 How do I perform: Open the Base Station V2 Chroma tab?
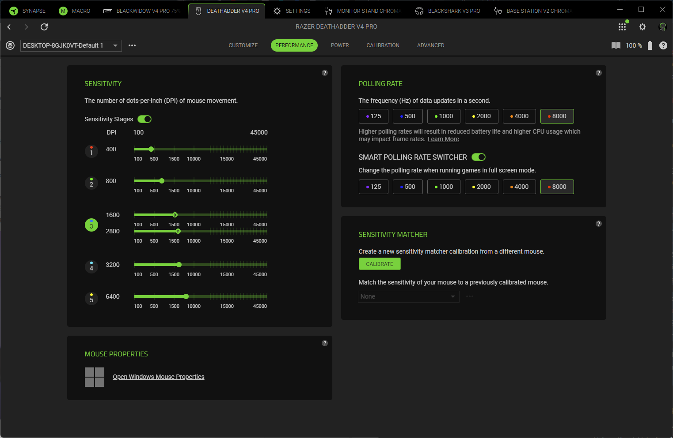tap(533, 11)
